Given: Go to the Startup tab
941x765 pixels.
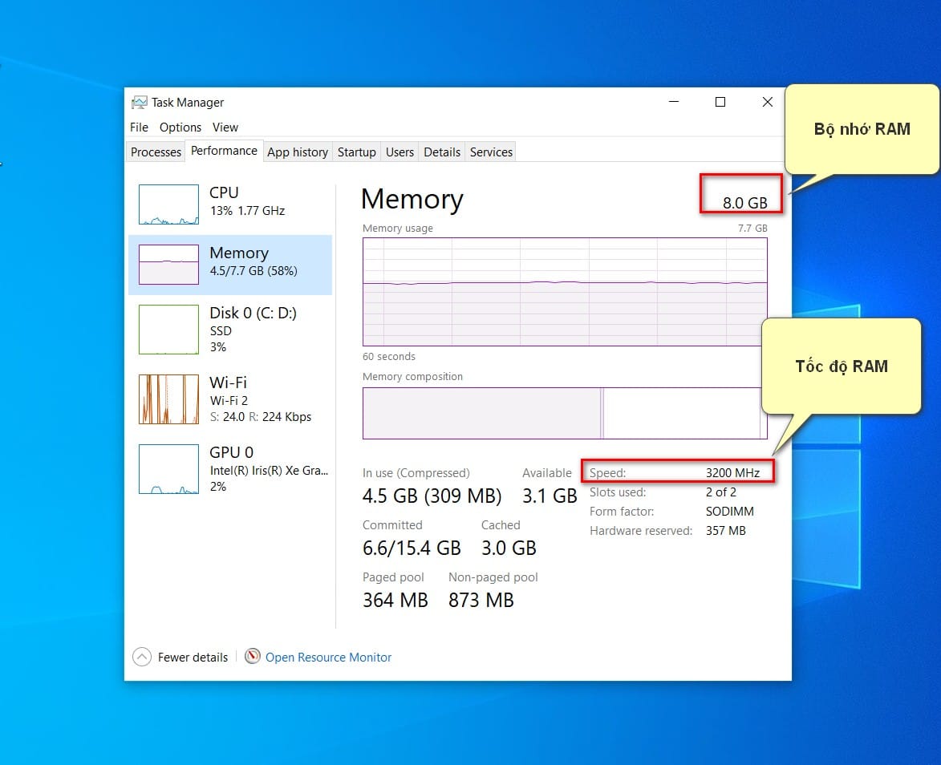Looking at the screenshot, I should point(356,152).
